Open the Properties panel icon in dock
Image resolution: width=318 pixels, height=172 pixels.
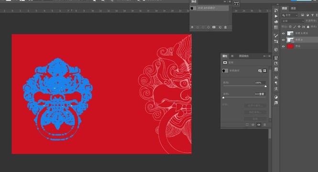276,58
